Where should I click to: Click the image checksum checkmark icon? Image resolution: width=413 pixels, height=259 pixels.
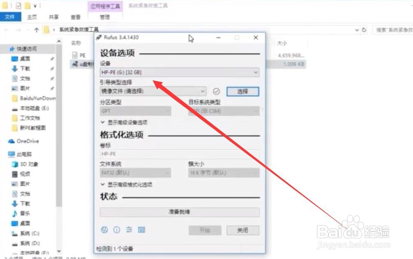(x=216, y=91)
